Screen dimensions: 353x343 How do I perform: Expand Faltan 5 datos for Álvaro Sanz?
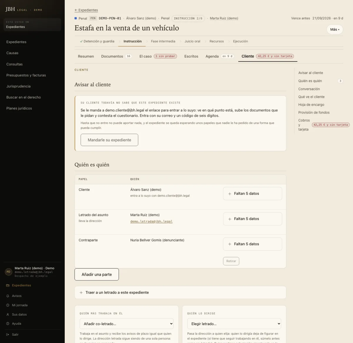(x=252, y=194)
